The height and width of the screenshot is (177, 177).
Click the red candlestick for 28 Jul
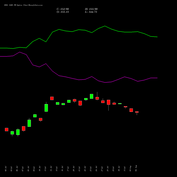(x=109, y=102)
